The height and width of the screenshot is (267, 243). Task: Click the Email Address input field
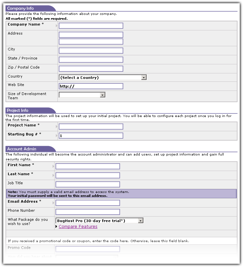87,203
